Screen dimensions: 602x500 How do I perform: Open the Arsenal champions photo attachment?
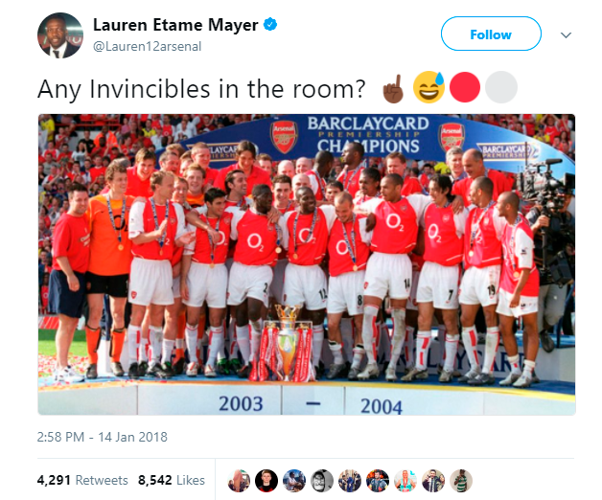click(307, 264)
